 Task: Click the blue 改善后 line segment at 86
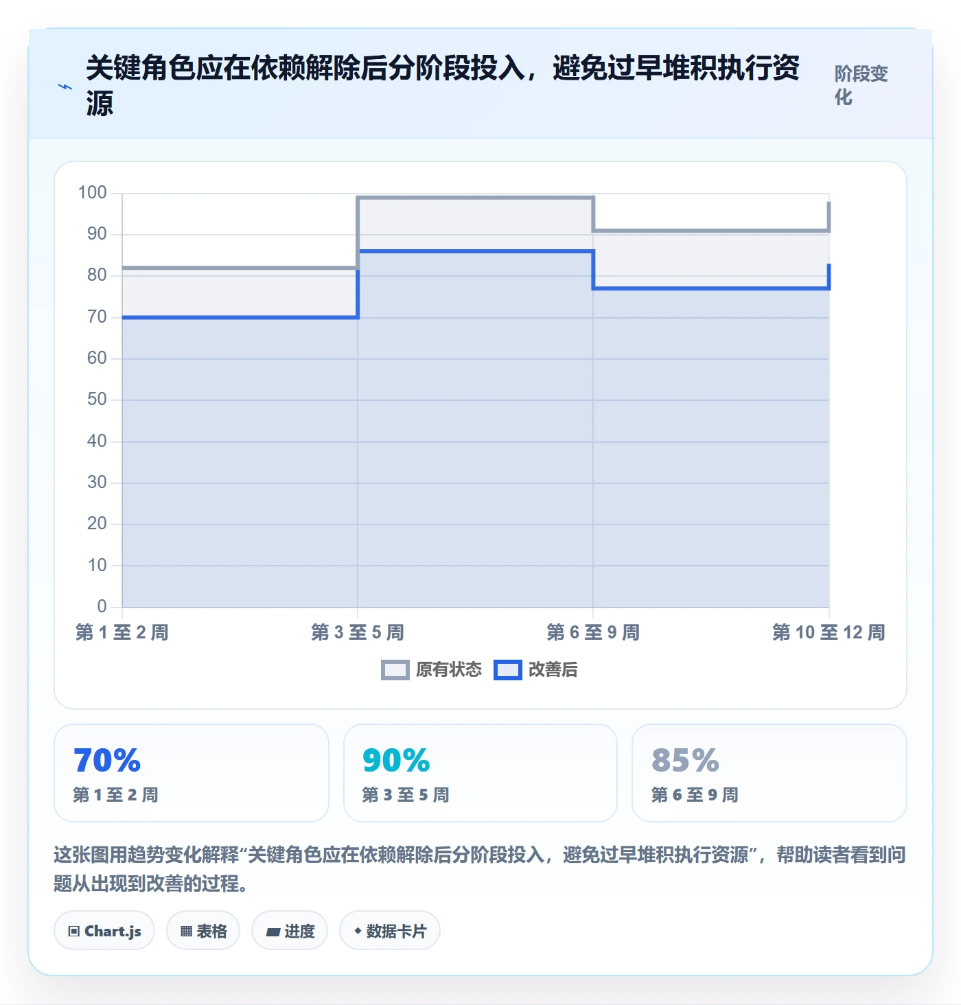(476, 251)
